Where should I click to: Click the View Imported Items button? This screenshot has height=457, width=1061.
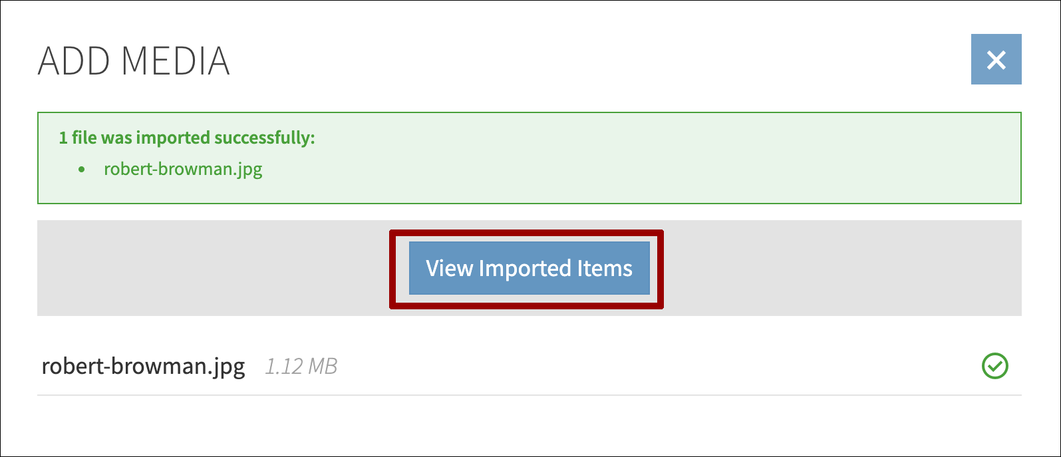coord(529,267)
